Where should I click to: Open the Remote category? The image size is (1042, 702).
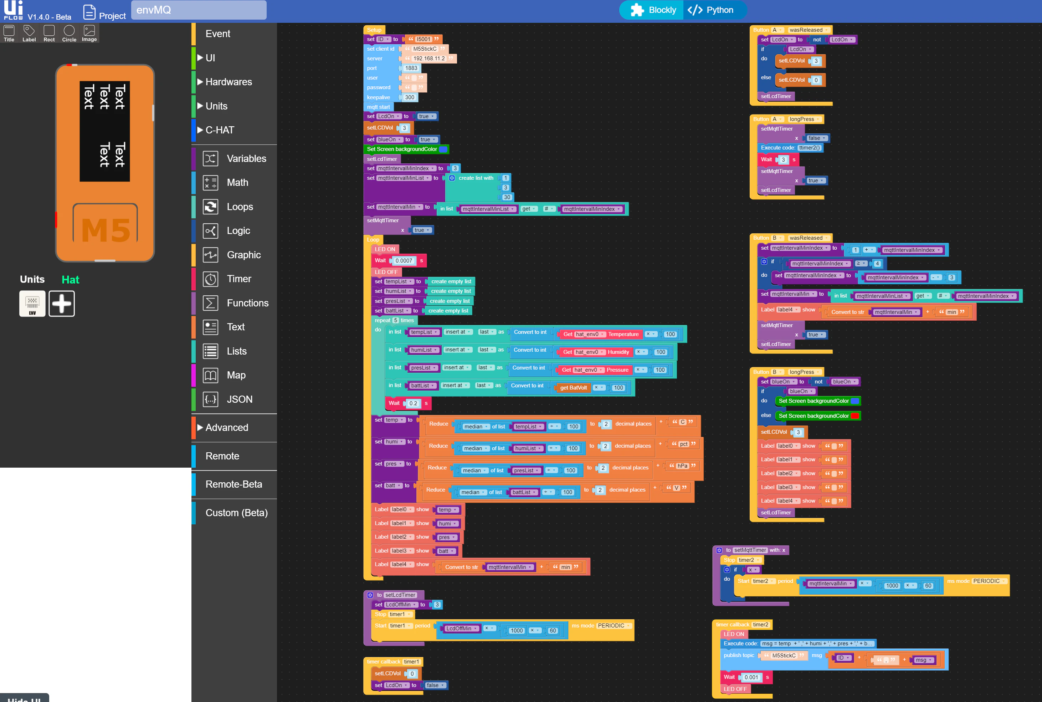coord(235,456)
